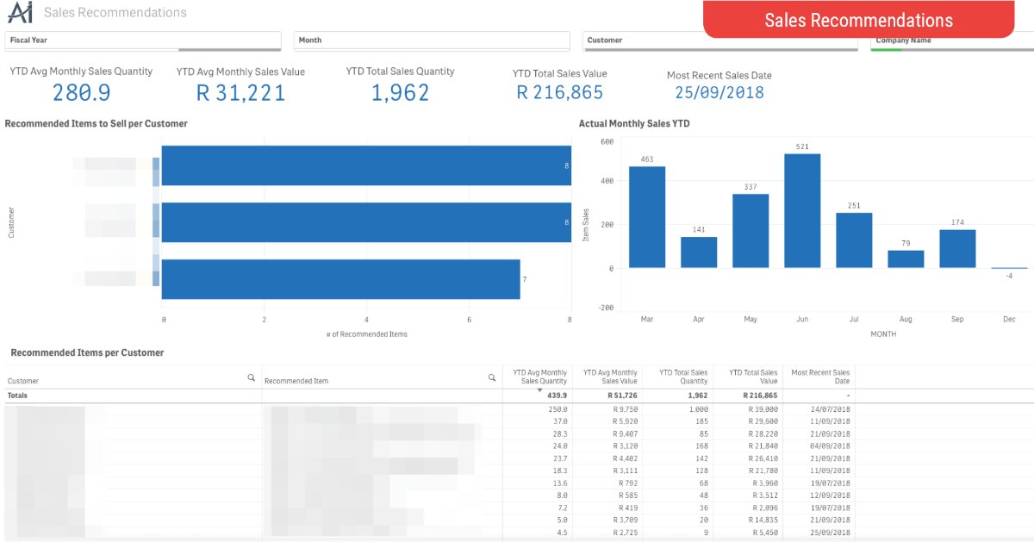Sort by Most Recent Sales Date header
Viewport: 1034px width, 542px height.
point(820,377)
